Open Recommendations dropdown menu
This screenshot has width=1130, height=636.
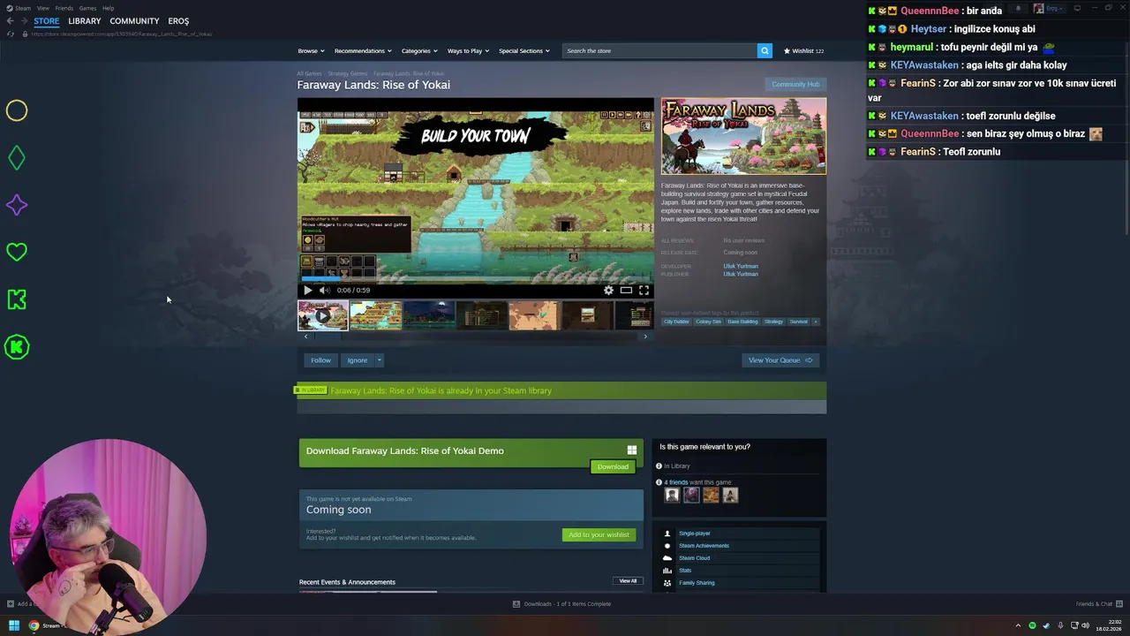(363, 50)
